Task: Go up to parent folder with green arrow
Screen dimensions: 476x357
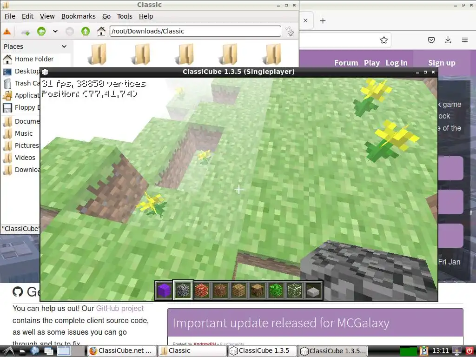Action: pyautogui.click(x=86, y=31)
